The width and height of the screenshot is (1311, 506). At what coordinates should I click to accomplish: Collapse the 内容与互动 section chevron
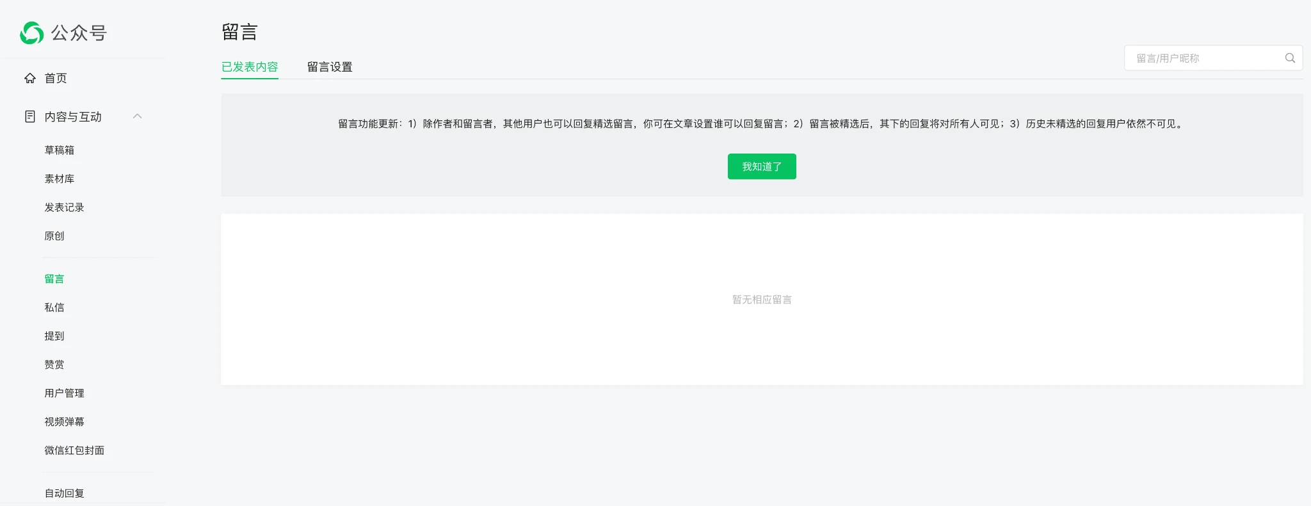tap(137, 116)
